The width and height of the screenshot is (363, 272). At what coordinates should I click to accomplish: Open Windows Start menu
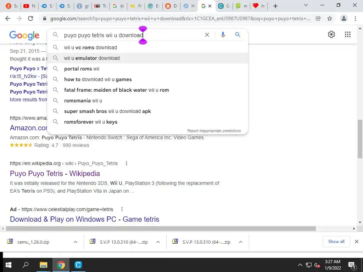coord(9,265)
